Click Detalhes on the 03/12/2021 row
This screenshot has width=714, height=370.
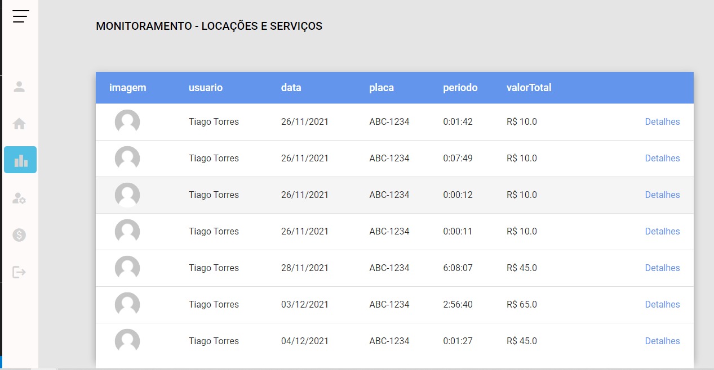(662, 304)
